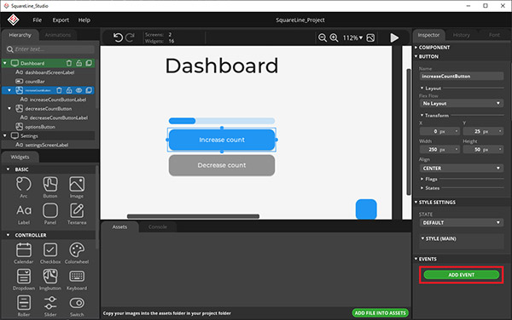Collapse the CONTROLLER widgets section
Viewport: 512px width, 320px height.
pyautogui.click(x=8, y=235)
